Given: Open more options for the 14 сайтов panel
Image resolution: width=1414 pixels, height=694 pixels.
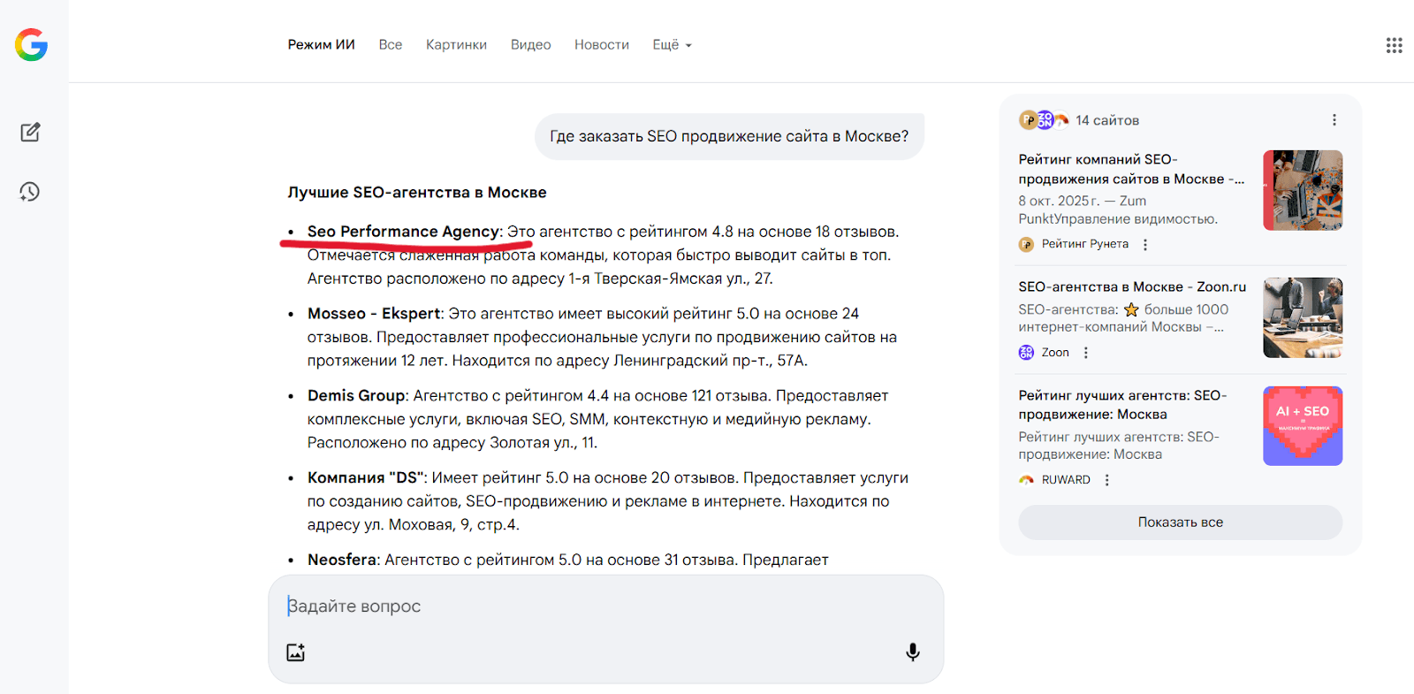Looking at the screenshot, I should point(1334,120).
